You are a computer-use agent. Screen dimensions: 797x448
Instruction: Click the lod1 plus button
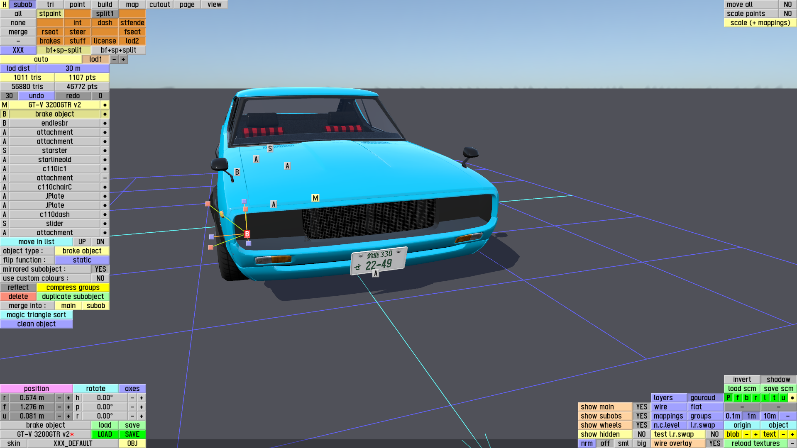[x=123, y=59]
